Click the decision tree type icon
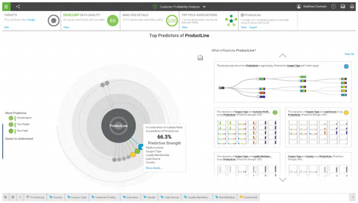Image resolution: width=358 pixels, height=203 pixels. point(346,66)
